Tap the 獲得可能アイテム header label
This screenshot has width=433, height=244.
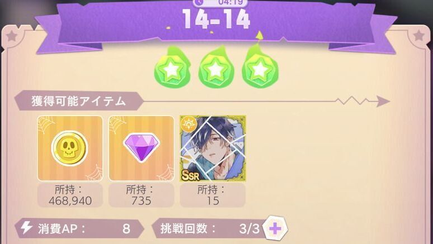click(x=79, y=102)
